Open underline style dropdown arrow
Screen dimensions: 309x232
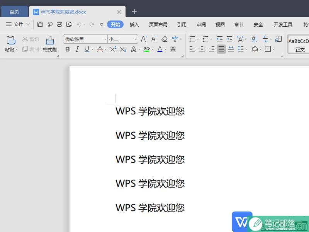[x=92, y=49]
